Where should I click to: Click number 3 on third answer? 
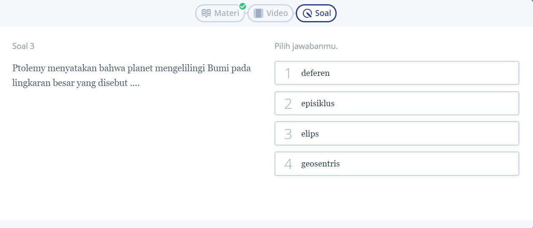pos(288,134)
